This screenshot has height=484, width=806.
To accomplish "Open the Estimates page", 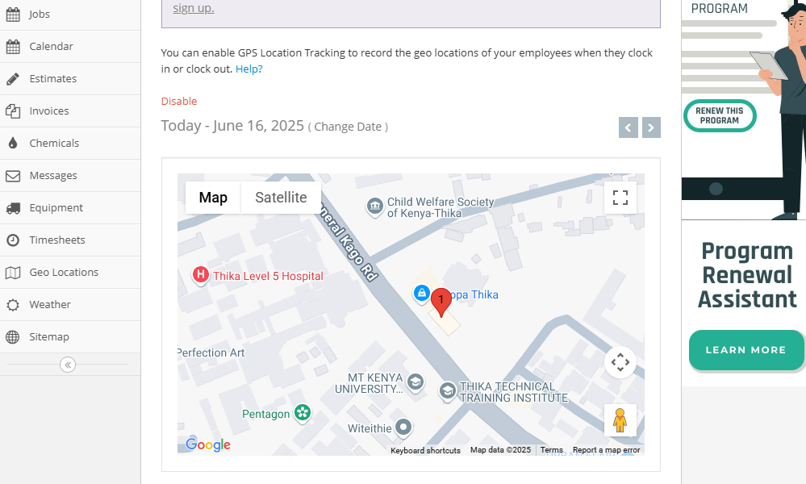I will coord(70,79).
